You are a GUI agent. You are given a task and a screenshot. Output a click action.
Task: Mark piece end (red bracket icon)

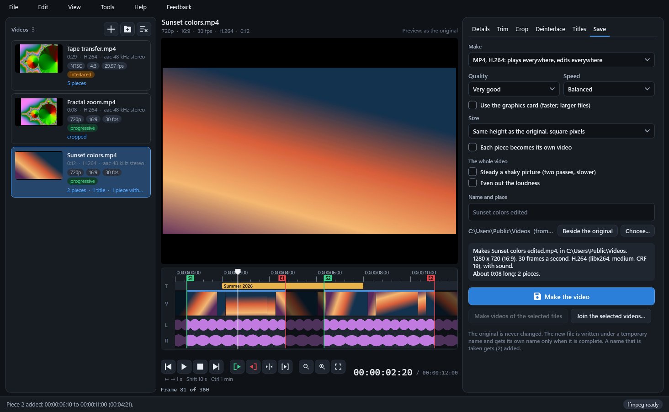click(x=253, y=367)
